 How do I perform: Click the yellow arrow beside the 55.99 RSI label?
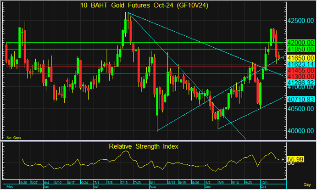[283, 159]
